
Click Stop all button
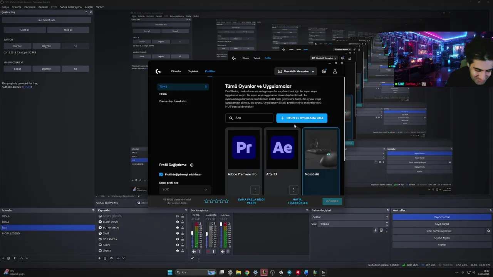(x=68, y=30)
